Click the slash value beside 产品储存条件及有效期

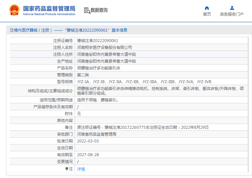click(x=78, y=107)
